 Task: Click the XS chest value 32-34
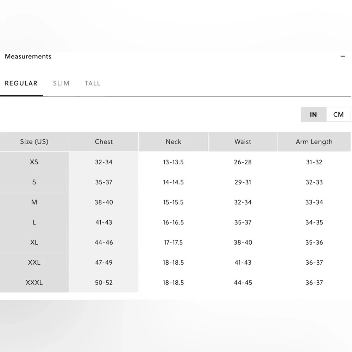(x=104, y=162)
